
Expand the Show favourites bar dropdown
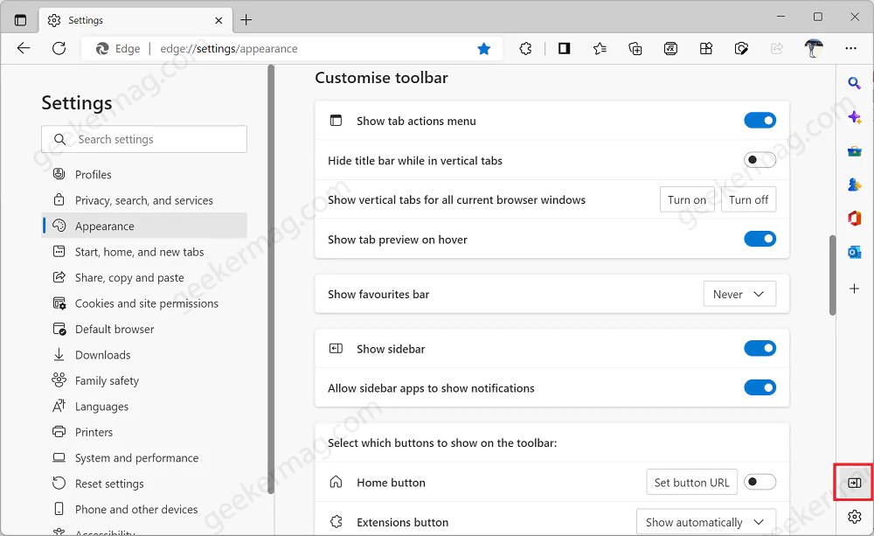739,295
